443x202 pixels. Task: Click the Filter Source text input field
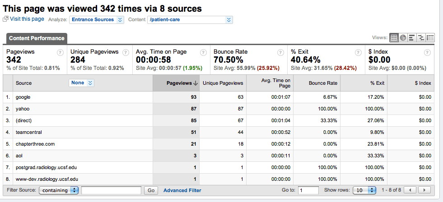[112, 190]
